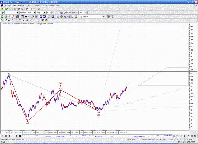
Task: Expand the Any Pattern dropdown
Action: click(104, 17)
